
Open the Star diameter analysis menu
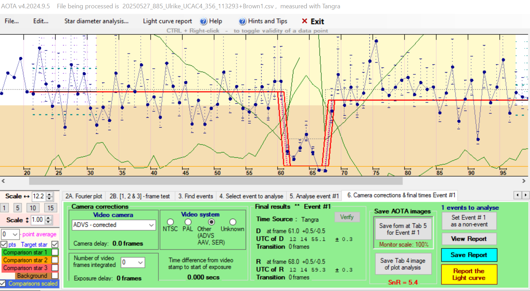[96, 21]
